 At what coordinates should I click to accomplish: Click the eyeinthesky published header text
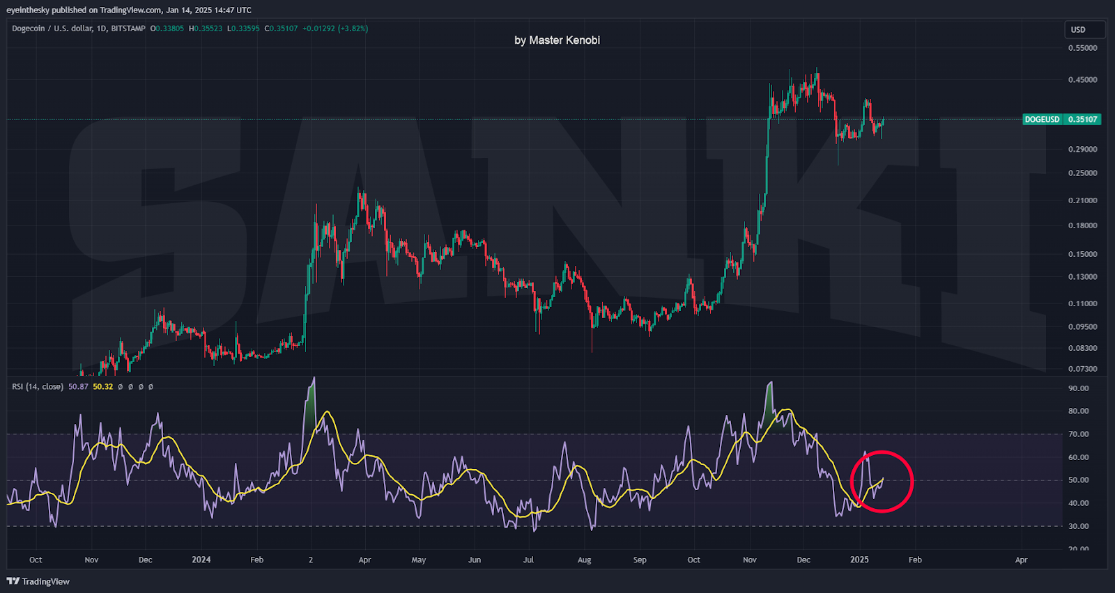pos(129,10)
